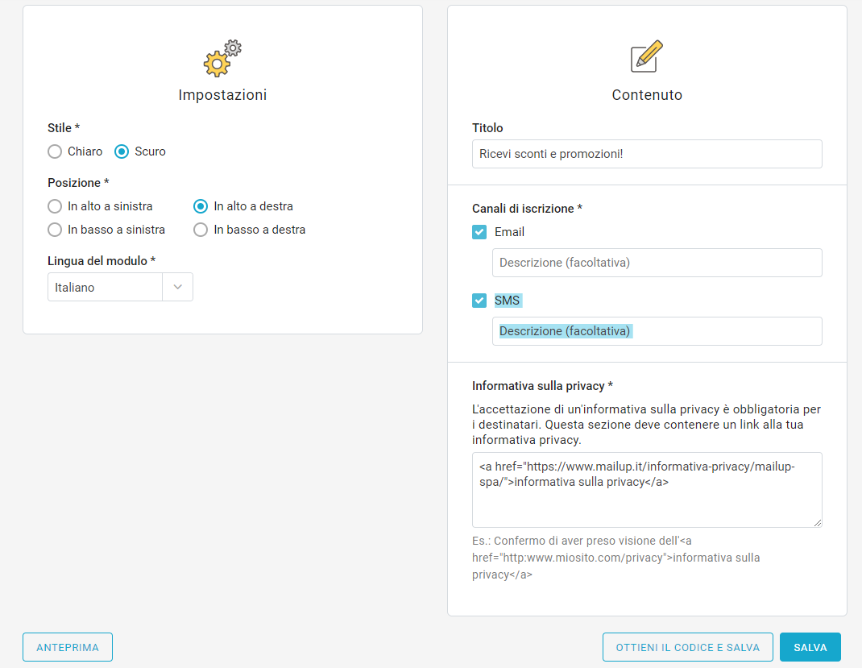Click Ottieni il codice e salva button
This screenshot has width=862, height=668.
coord(687,647)
